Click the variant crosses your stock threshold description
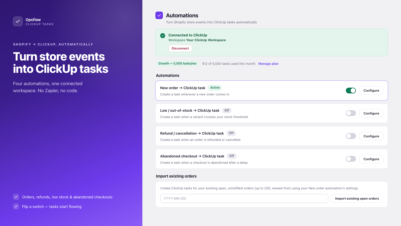This screenshot has width=401, height=226. tap(204, 117)
